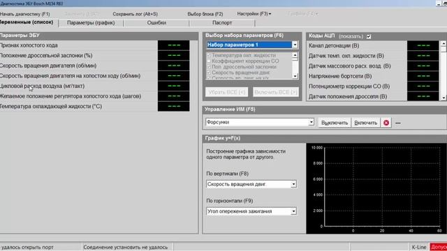Click the Включить ВСЕ button
Image resolution: width=447 pixels, height=251 pixels.
pyautogui.click(x=276, y=92)
